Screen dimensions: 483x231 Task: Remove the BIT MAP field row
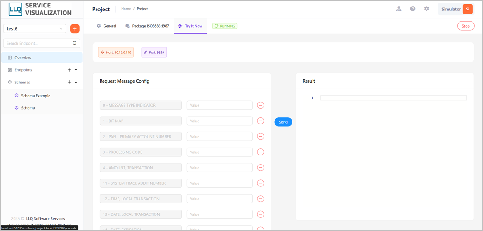click(261, 121)
